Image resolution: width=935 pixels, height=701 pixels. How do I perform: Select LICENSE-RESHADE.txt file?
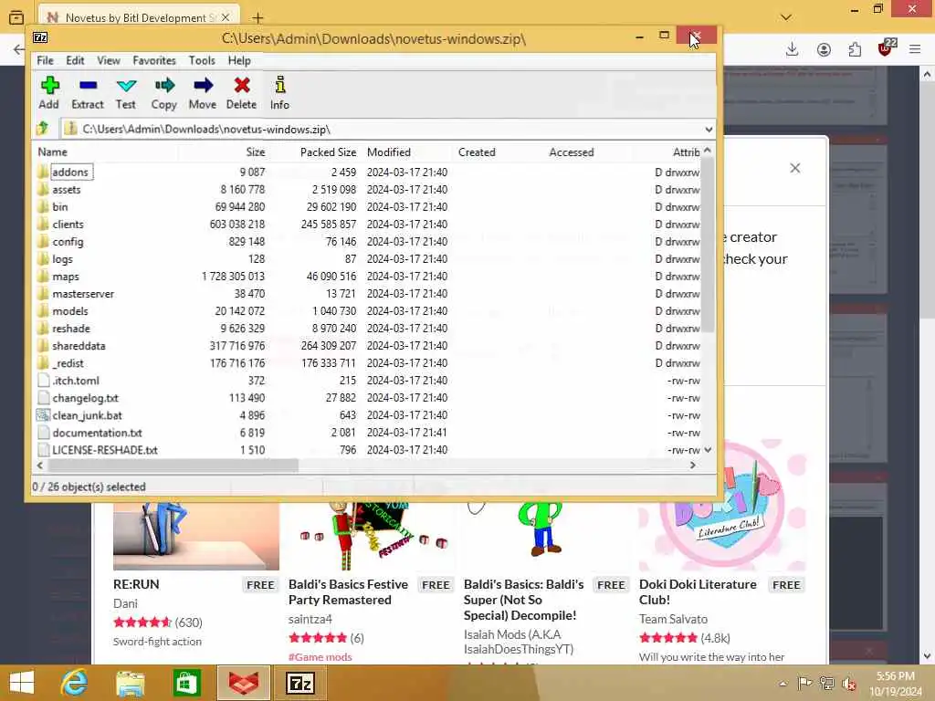point(105,450)
